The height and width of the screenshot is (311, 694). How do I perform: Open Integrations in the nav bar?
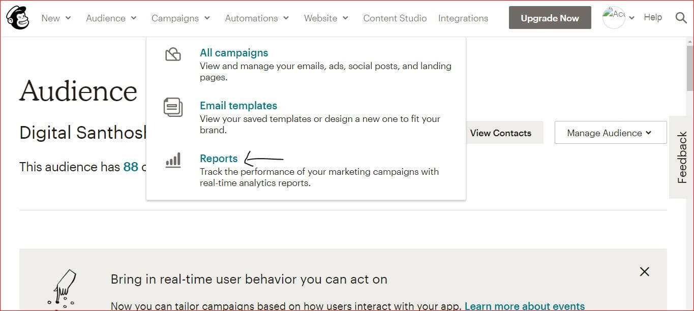pos(463,18)
